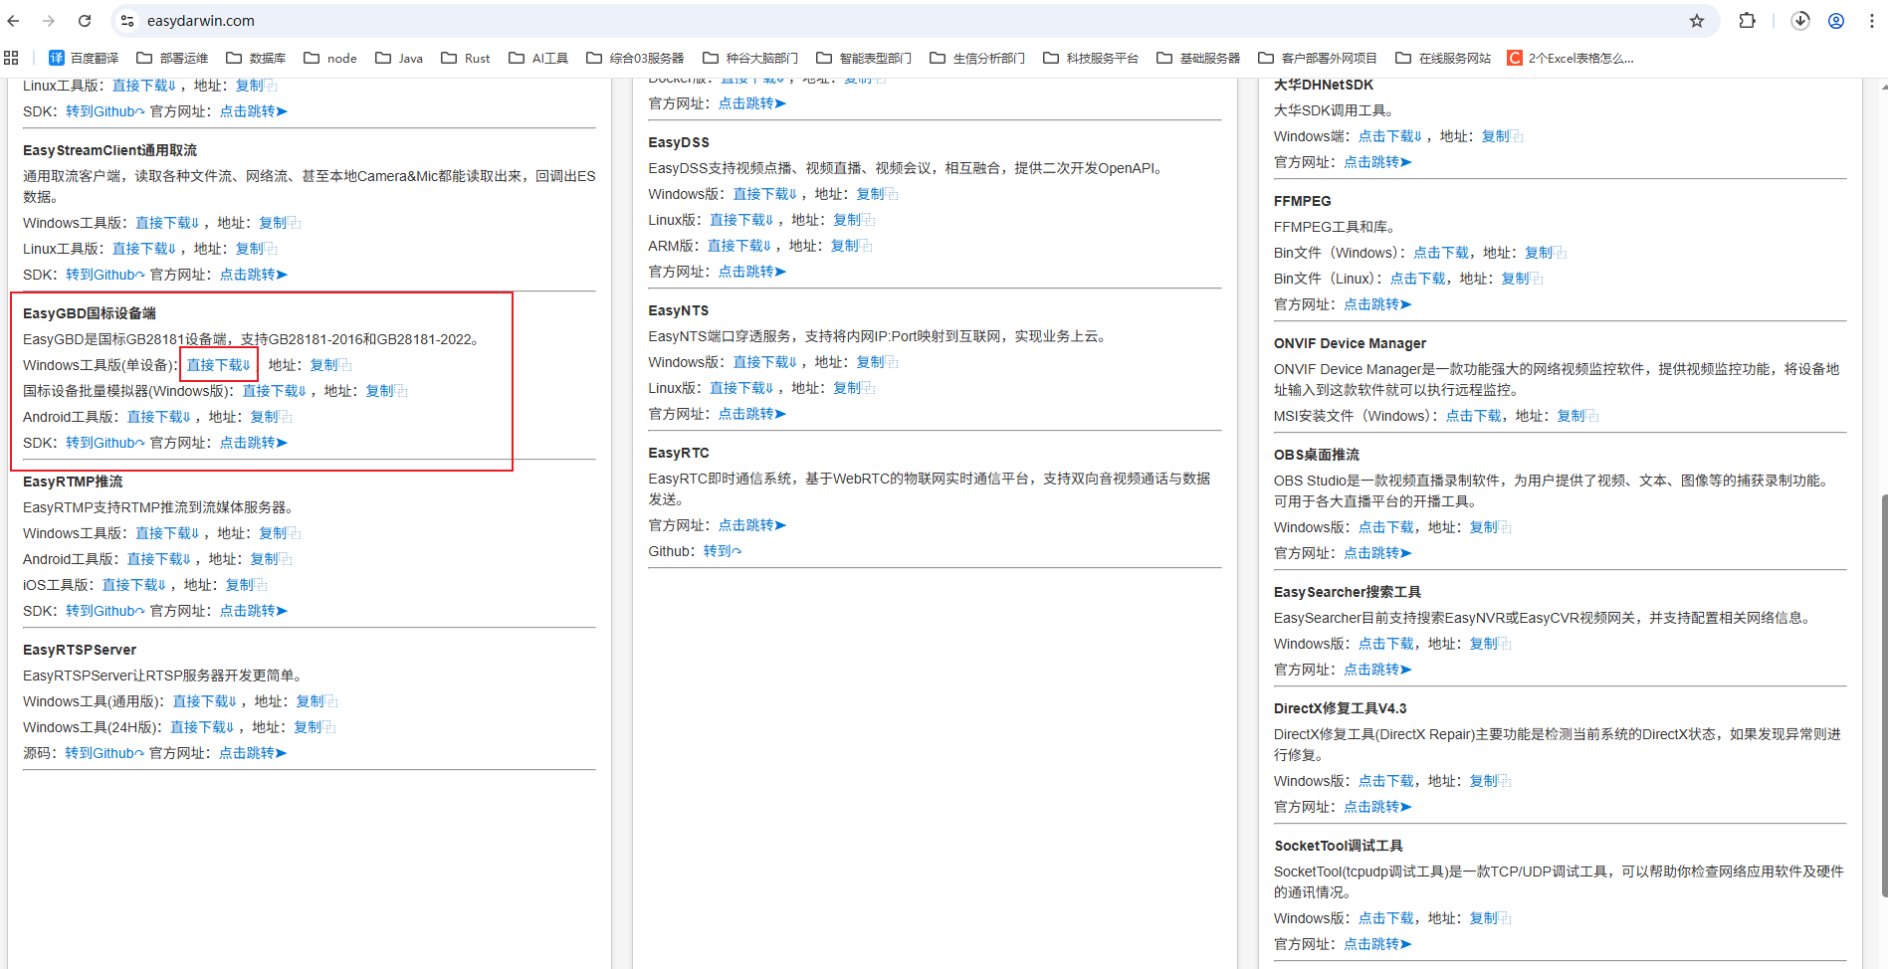The width and height of the screenshot is (1888, 969).
Task: Download EasyGBD Windows工具版(单设备) via 直接下载
Action: point(219,365)
